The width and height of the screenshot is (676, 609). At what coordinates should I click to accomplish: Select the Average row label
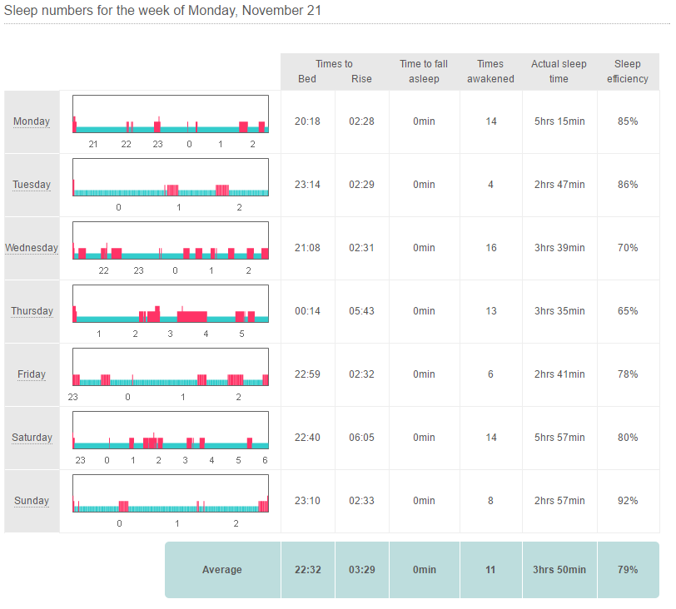click(x=222, y=570)
